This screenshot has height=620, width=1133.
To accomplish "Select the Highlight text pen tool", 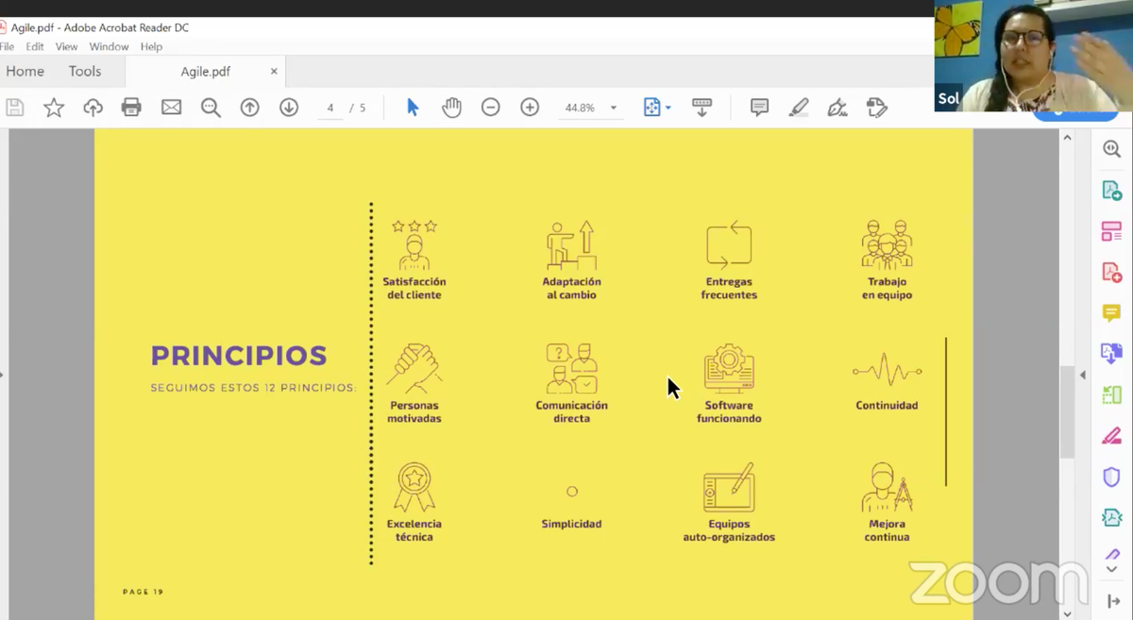I will pos(799,108).
